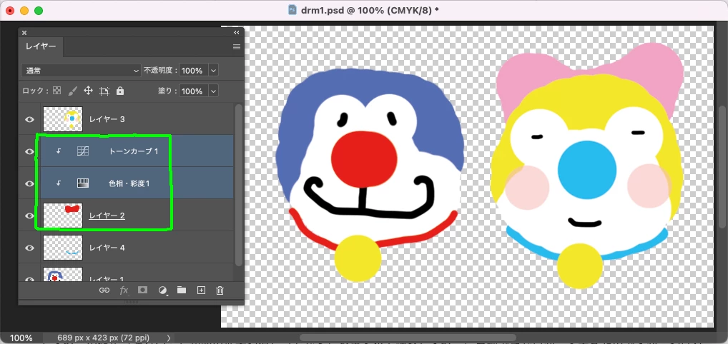Select the レイヤー 4 layer name
Screen dimensions: 728x344
pyautogui.click(x=107, y=248)
